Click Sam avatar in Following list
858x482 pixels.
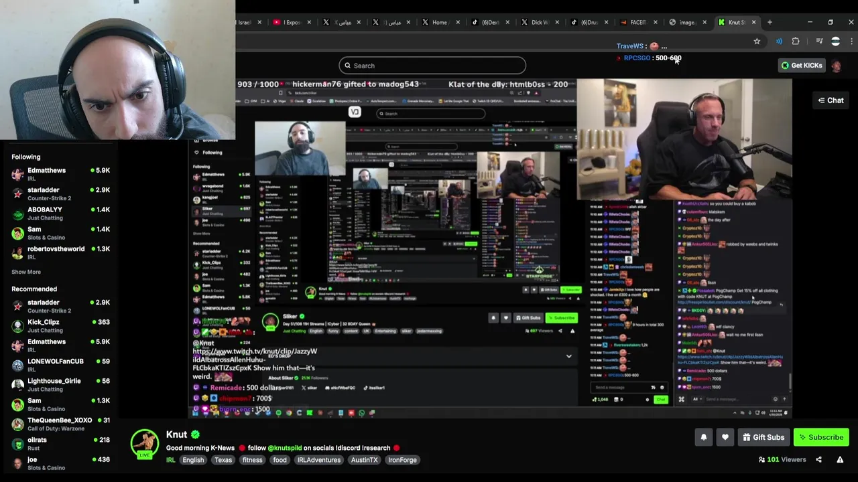(x=17, y=233)
